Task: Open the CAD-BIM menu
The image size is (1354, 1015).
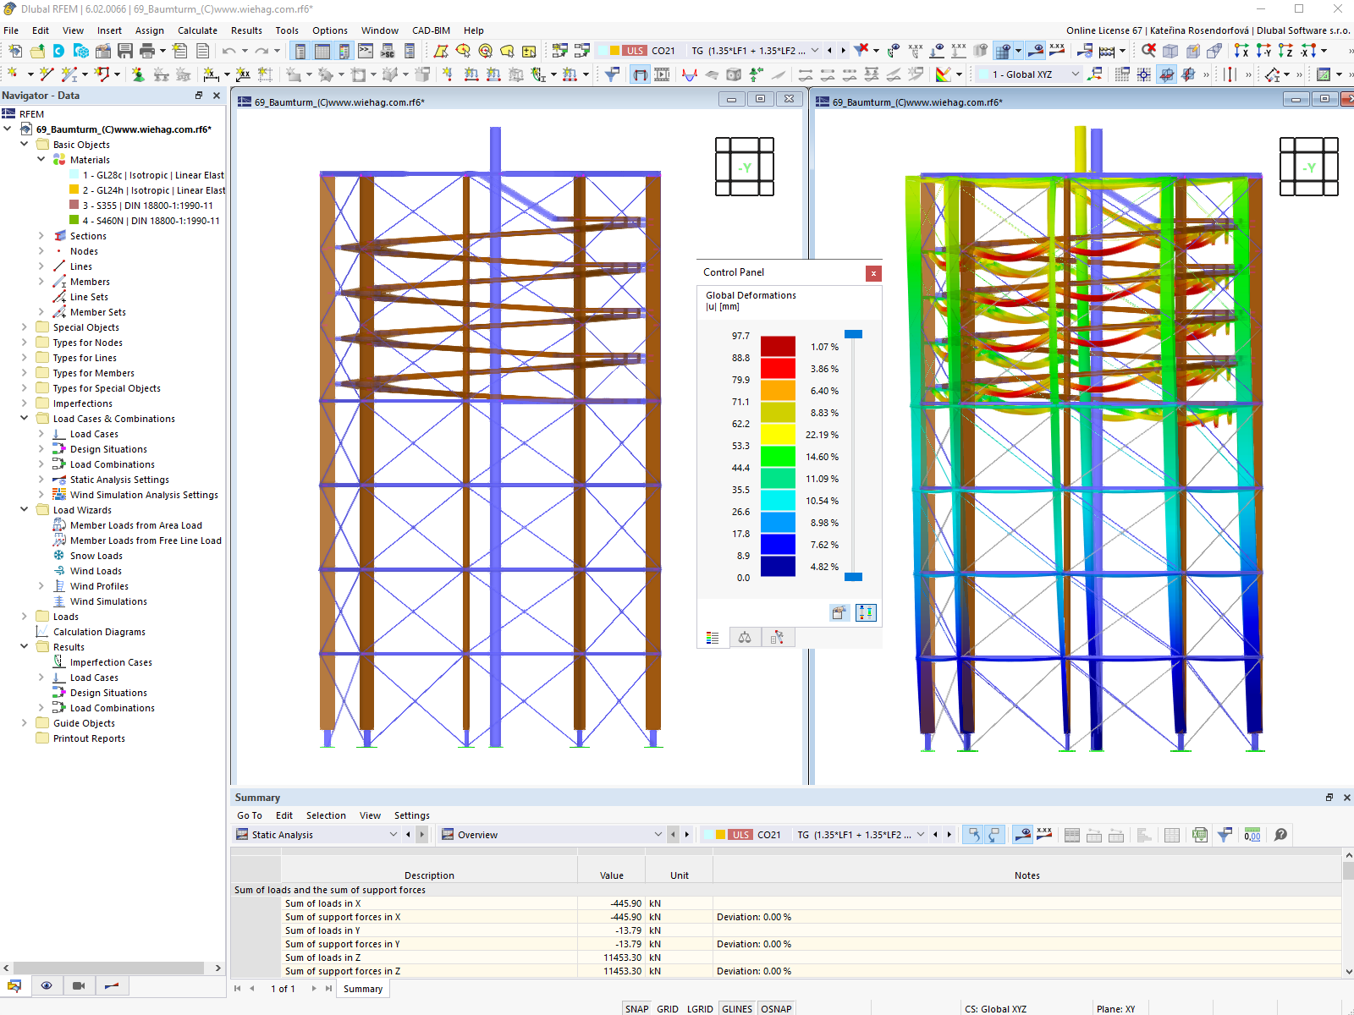Action: (430, 30)
